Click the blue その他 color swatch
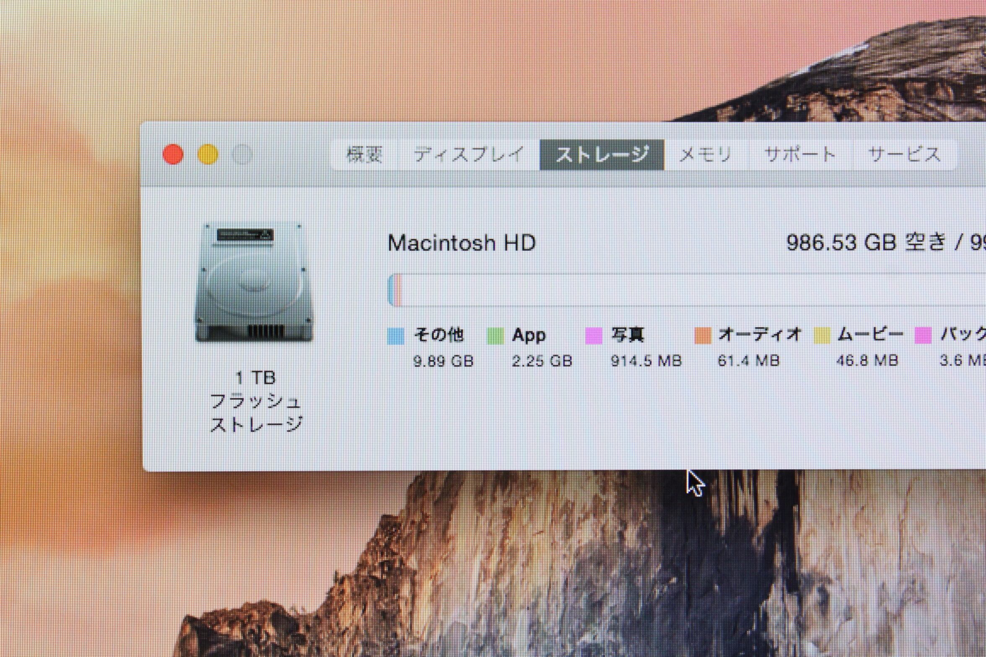Viewport: 986px width, 657px height. [x=396, y=336]
